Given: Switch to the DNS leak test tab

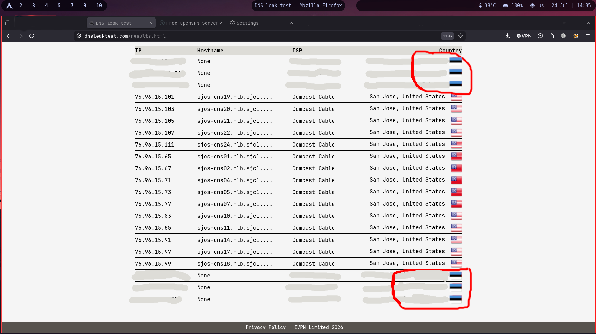Looking at the screenshot, I should click(x=121, y=23).
